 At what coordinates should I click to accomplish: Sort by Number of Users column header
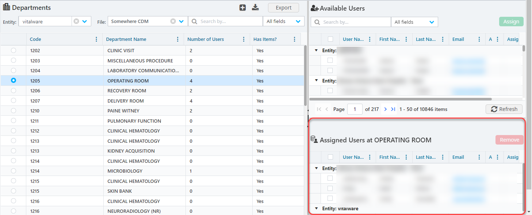click(x=206, y=39)
